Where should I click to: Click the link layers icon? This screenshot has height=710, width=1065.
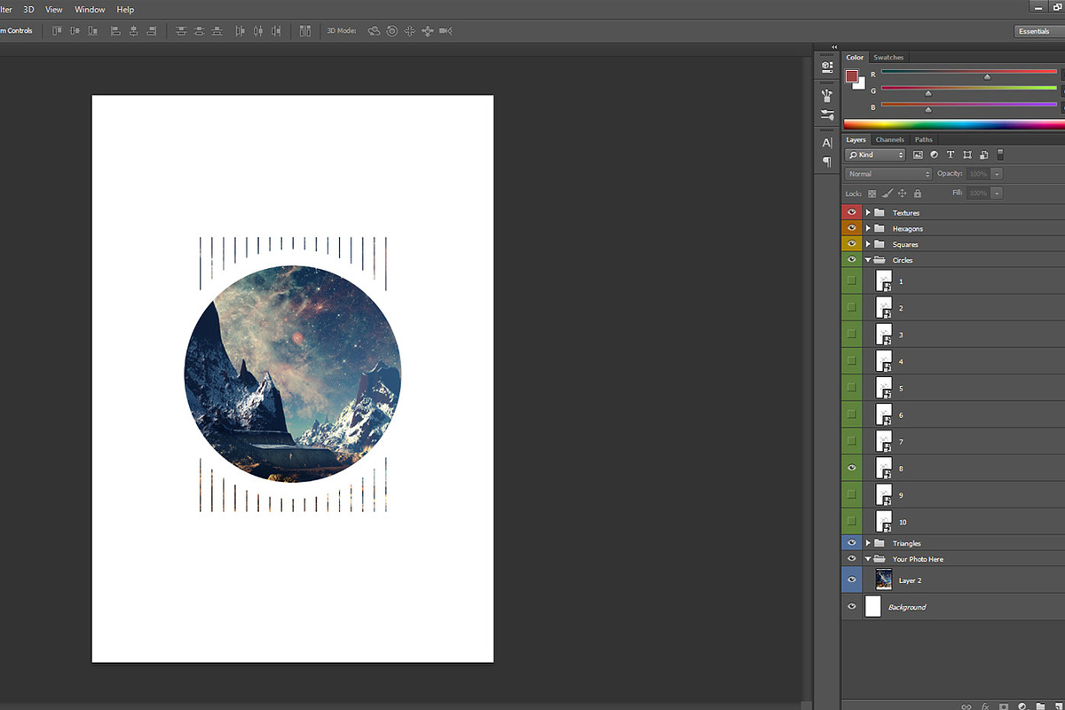pyautogui.click(x=966, y=706)
